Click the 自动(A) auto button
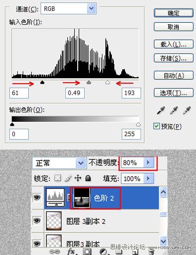The width and height of the screenshot is (196, 255). [174, 75]
